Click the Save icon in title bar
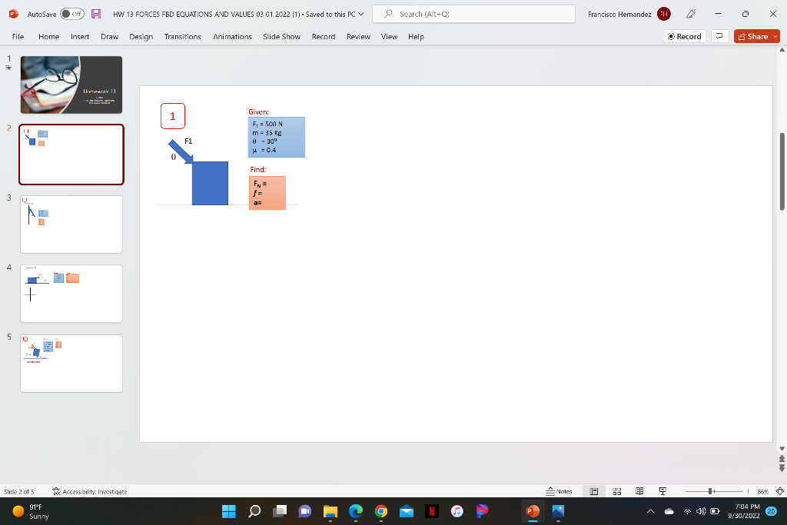 [x=96, y=14]
